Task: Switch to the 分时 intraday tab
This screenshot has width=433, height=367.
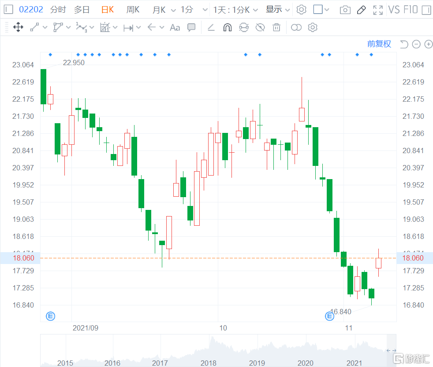Action: (58, 10)
